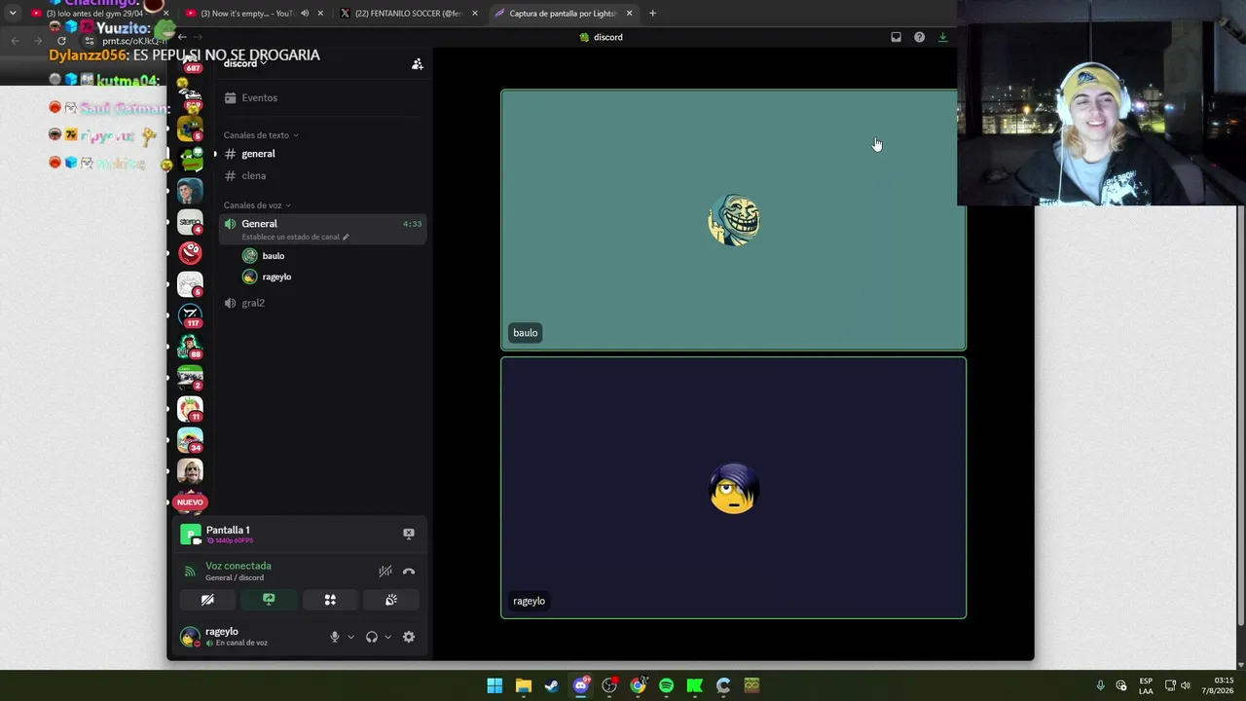Viewport: 1246px width, 701px height.
Task: Open voice connection signal details
Action: [x=190, y=572]
